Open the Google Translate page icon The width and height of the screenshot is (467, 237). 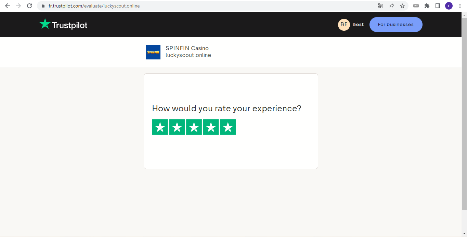380,6
